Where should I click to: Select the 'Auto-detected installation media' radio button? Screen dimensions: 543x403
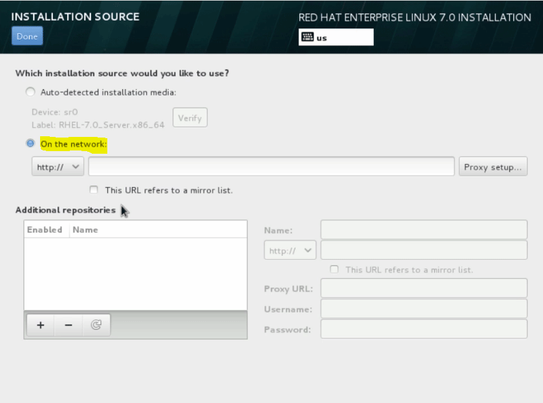click(x=30, y=92)
